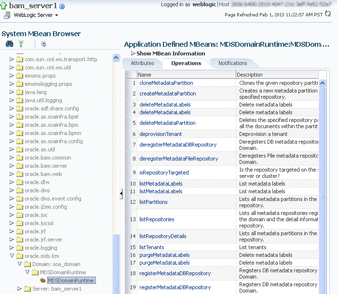This screenshot has height=294, width=337.
Task: Switch to the Attributes tab
Action: coord(142,63)
